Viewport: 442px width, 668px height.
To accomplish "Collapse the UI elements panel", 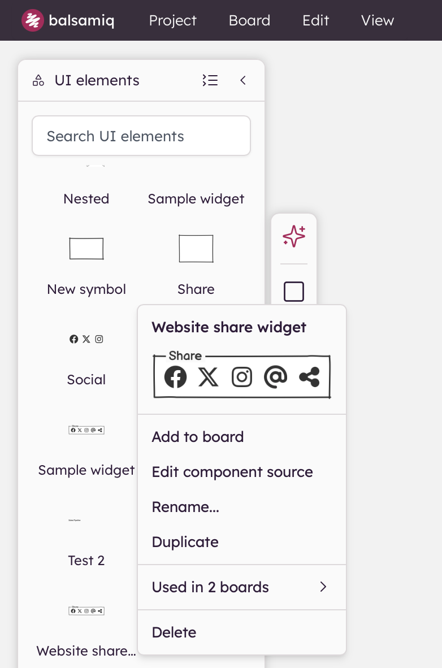I will 243,80.
